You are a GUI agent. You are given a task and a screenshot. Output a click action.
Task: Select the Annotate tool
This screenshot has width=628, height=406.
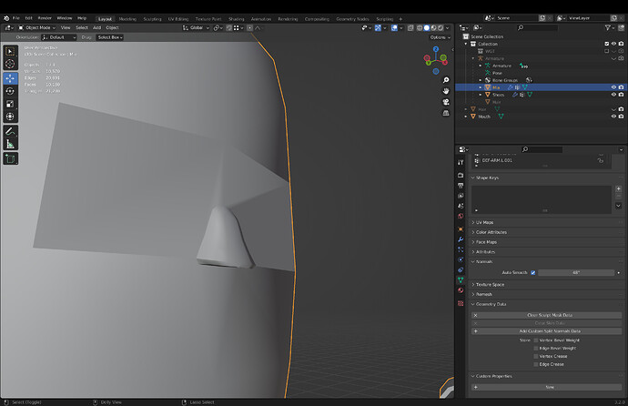(x=10, y=131)
